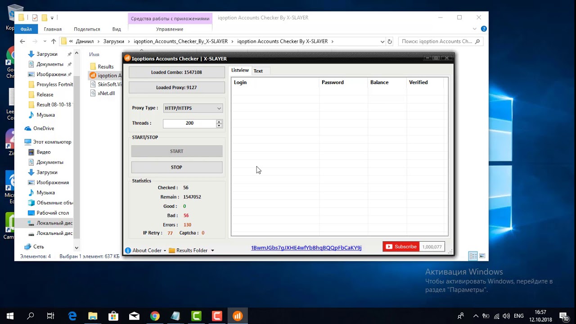Sort files by the Имя column
This screenshot has height=324, width=576.
[94, 54]
